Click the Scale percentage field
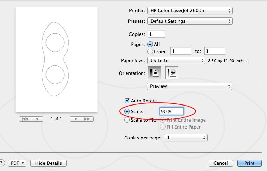This screenshot has width=267, height=171. click(x=171, y=111)
